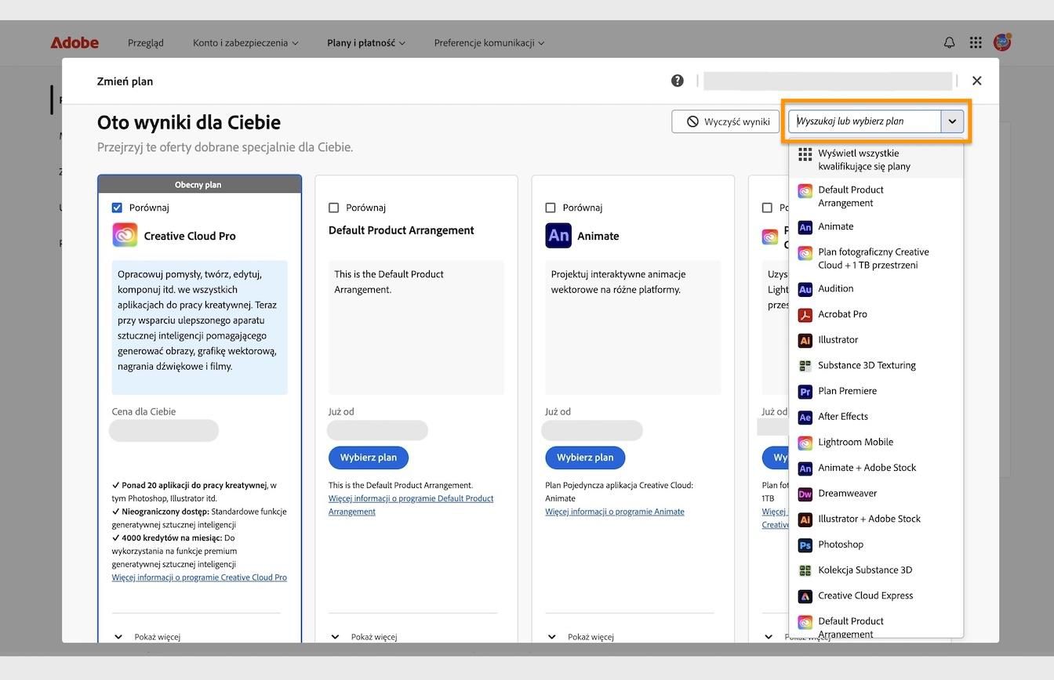Click the help question mark icon
The height and width of the screenshot is (680, 1054).
point(678,81)
